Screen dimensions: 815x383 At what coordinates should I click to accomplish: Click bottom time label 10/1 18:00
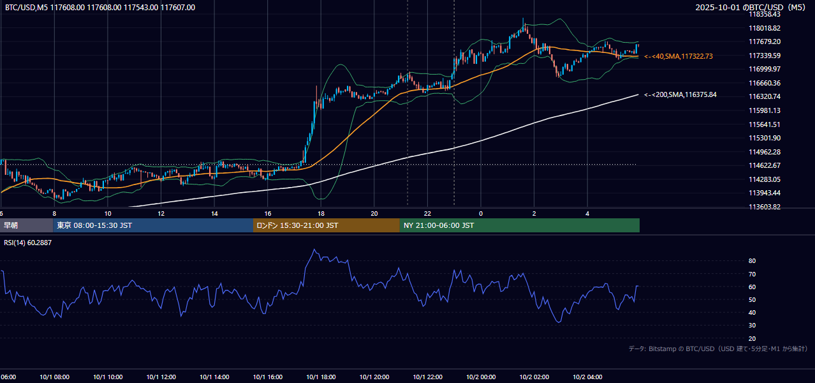321,377
